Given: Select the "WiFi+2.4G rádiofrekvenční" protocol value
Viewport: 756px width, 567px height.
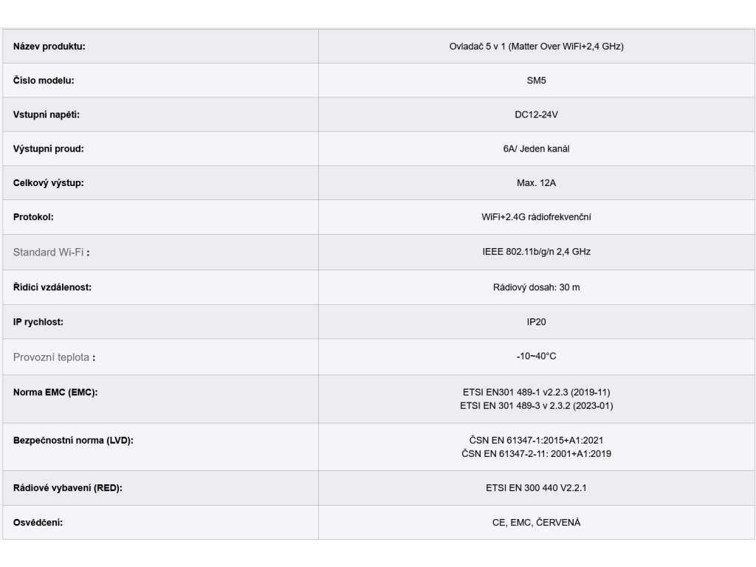Looking at the screenshot, I should (x=536, y=217).
